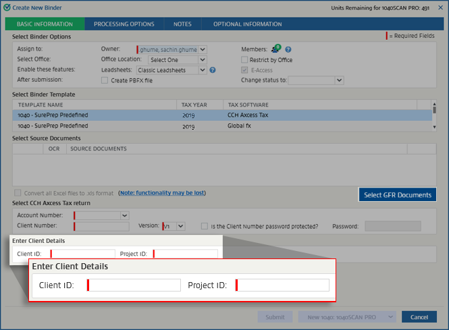Click the Leadsheets help question mark
The width and height of the screenshot is (449, 330).
pos(213,70)
